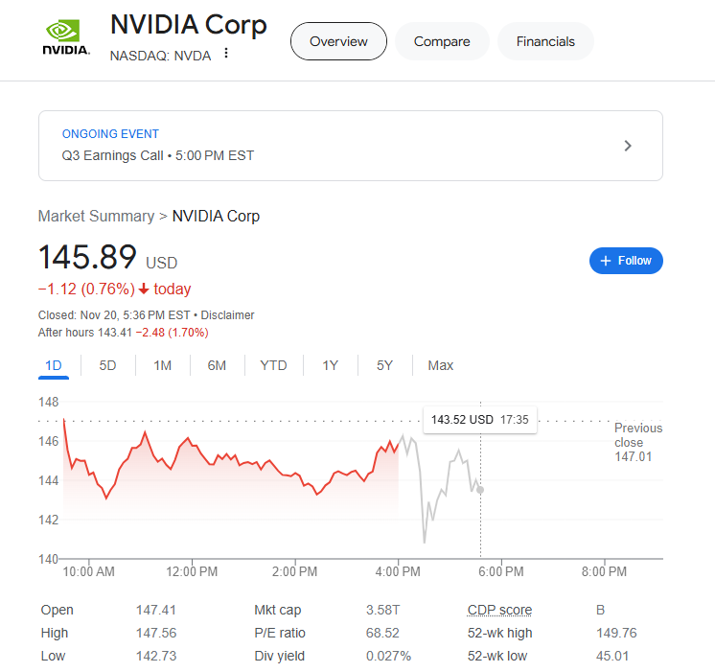Click the NVIDIA logo icon
715x672 pixels.
[x=66, y=38]
